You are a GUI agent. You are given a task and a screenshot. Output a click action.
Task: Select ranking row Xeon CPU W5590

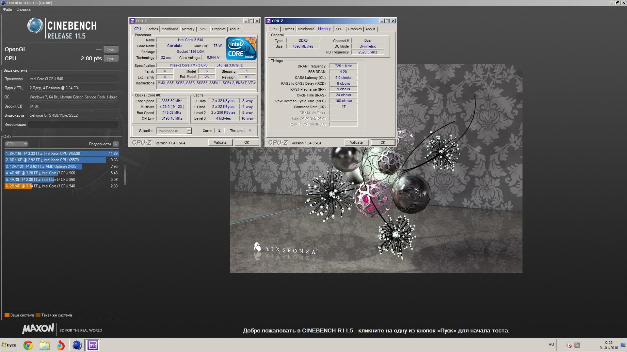pos(62,154)
